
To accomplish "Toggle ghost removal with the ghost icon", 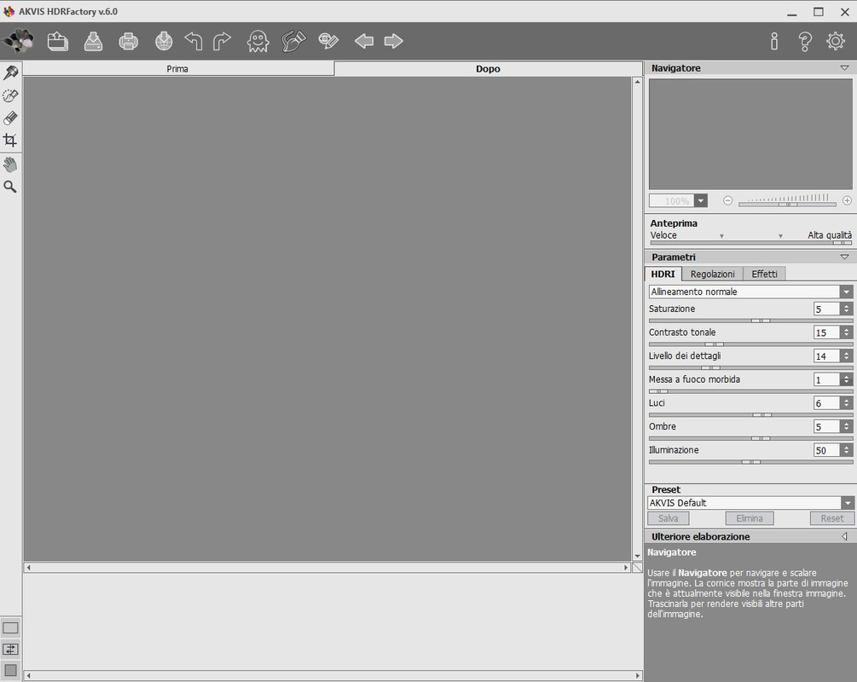I will coord(258,41).
